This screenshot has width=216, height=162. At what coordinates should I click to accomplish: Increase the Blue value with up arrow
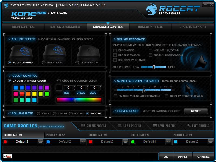100,87
